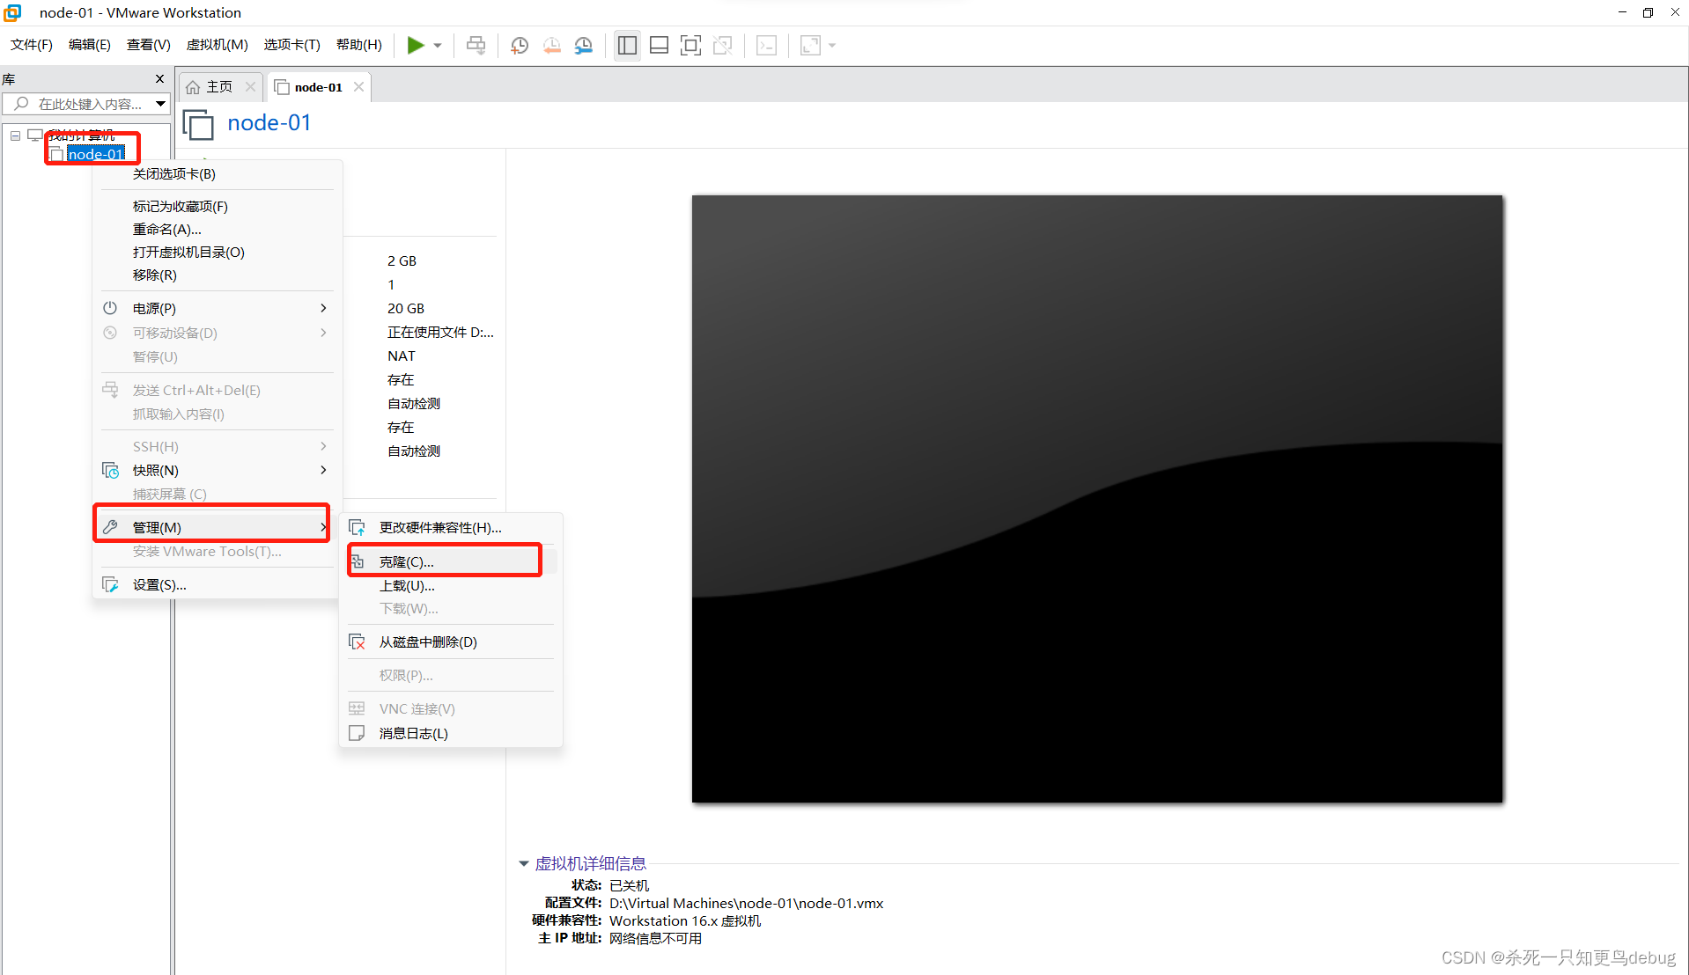
Task: Click the 20 GB hard disk value
Action: coord(406,308)
